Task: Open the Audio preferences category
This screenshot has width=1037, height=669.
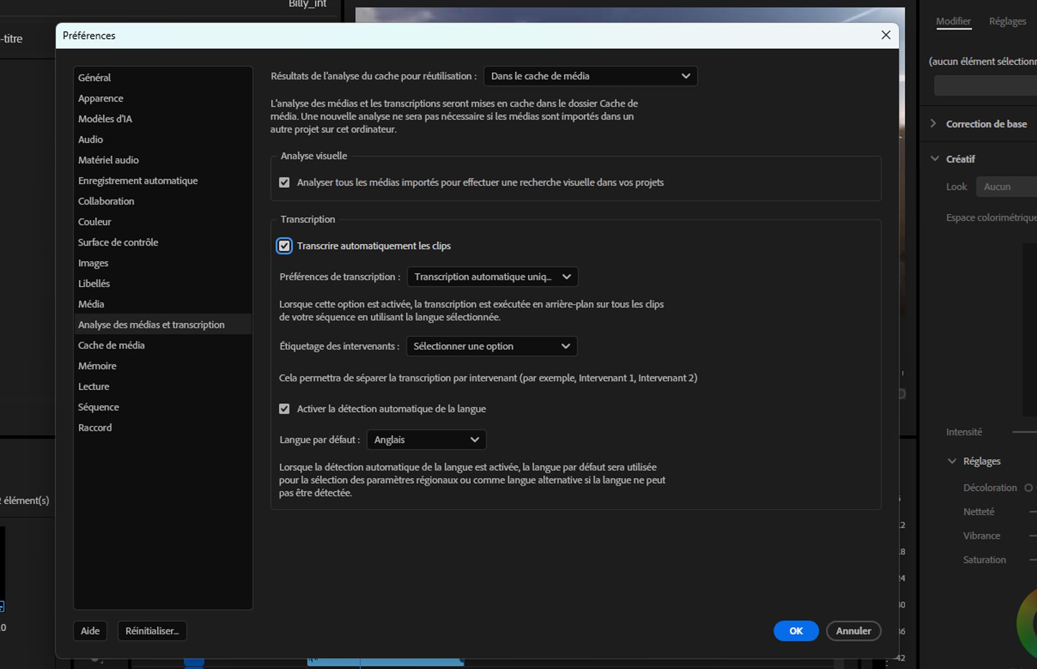Action: click(90, 139)
